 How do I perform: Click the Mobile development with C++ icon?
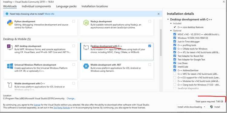(10, 85)
